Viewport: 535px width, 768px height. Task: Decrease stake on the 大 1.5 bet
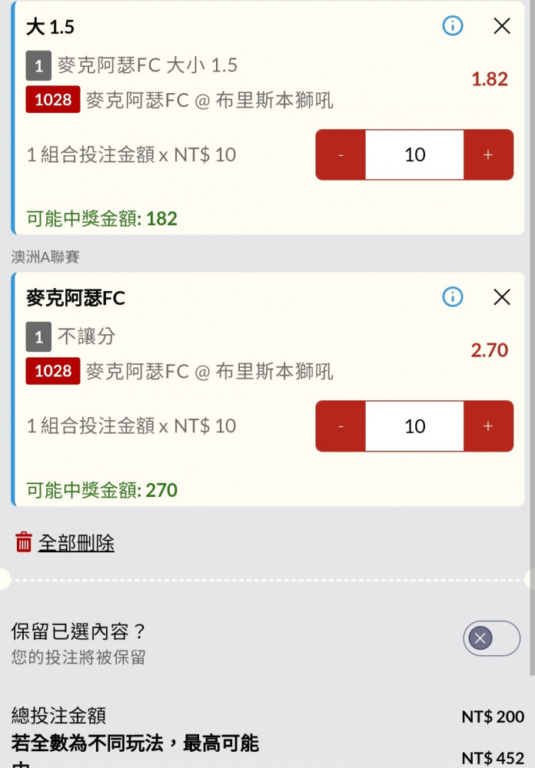(341, 155)
